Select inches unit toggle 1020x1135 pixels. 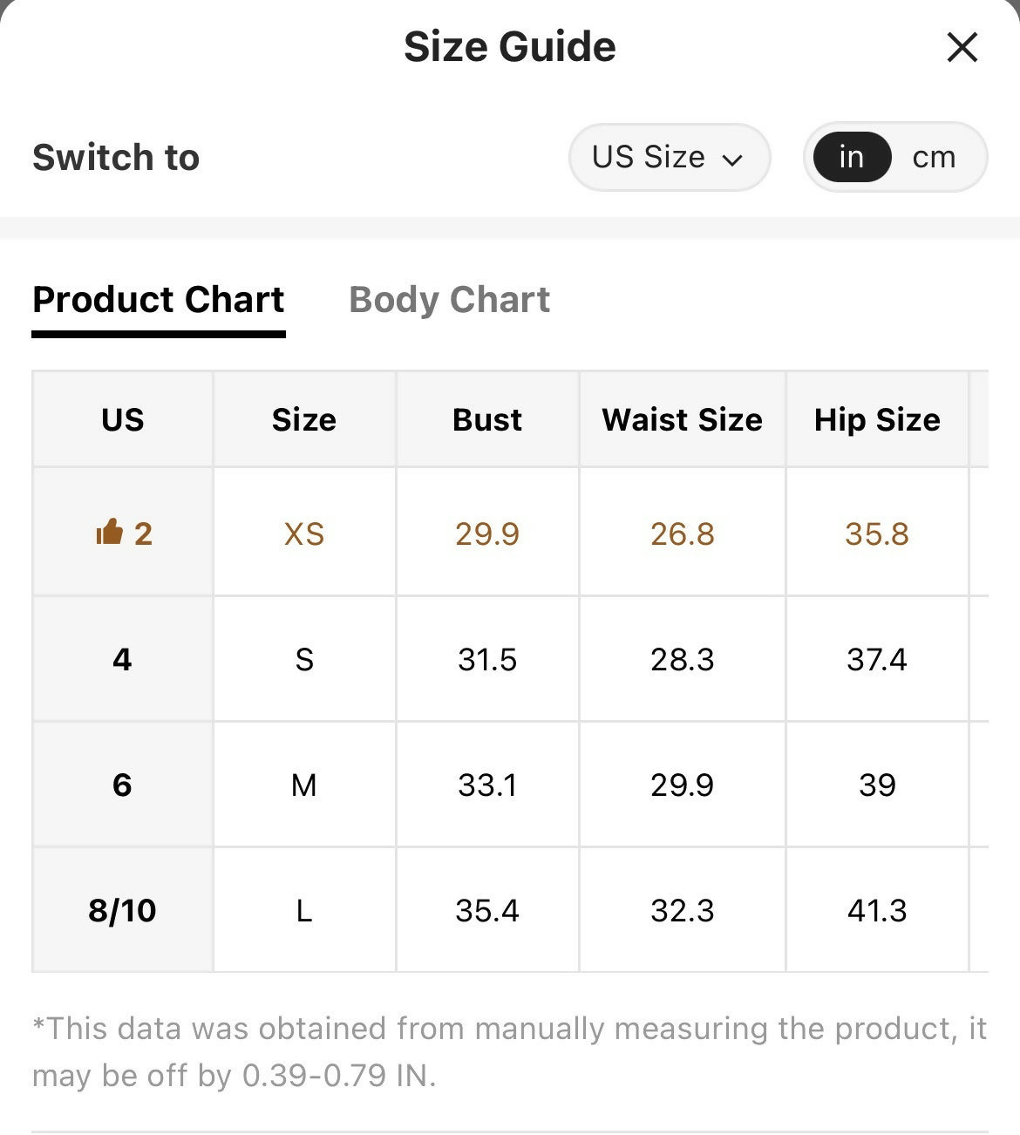point(852,157)
